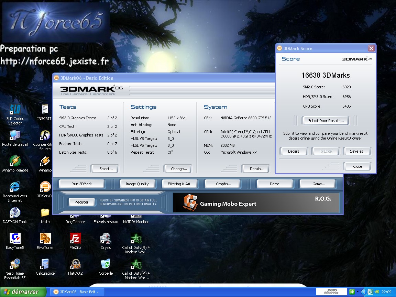This screenshot has height=297, width=396.
Task: Launch Counter-Strike Source shortcut
Action: pyautogui.click(x=45, y=135)
